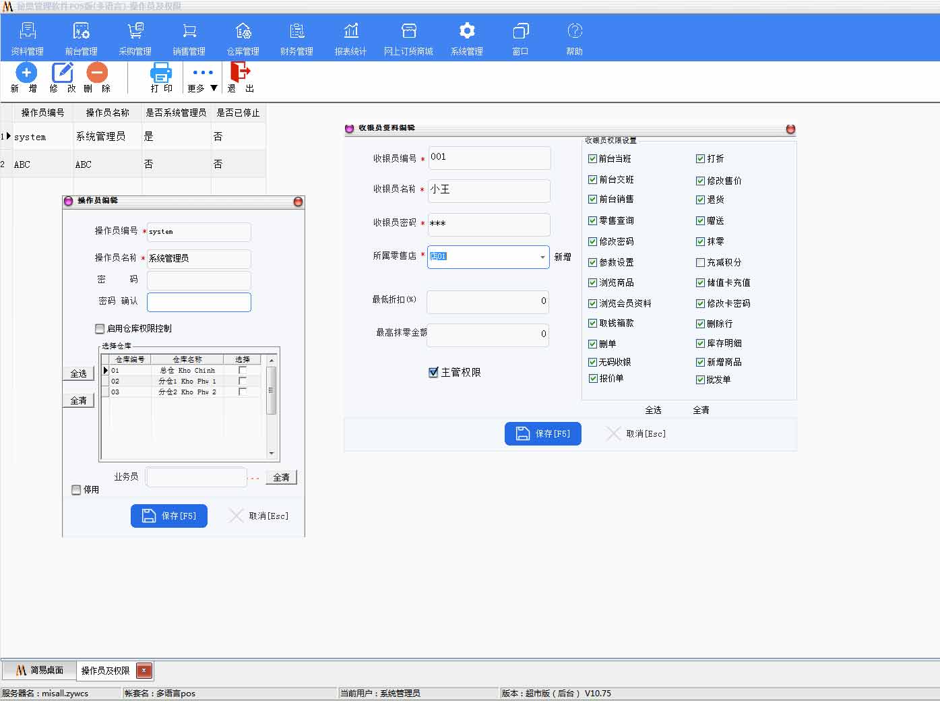
Task: Click 保存[F5] in 收银员资料编辑 dialog
Action: (x=543, y=434)
